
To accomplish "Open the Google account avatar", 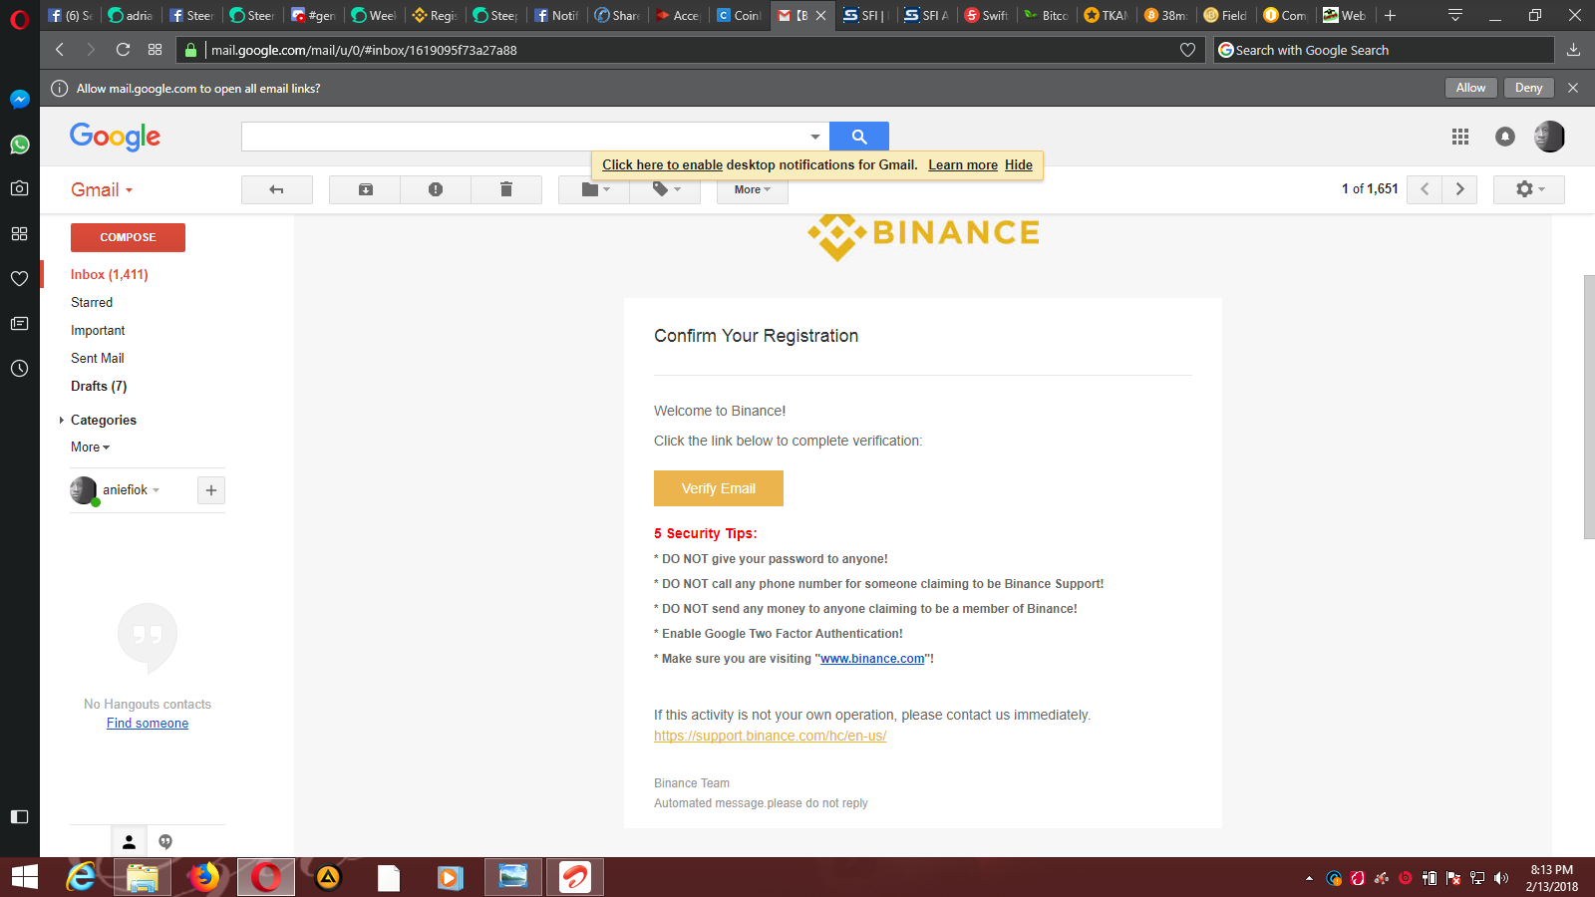I will pyautogui.click(x=1549, y=137).
